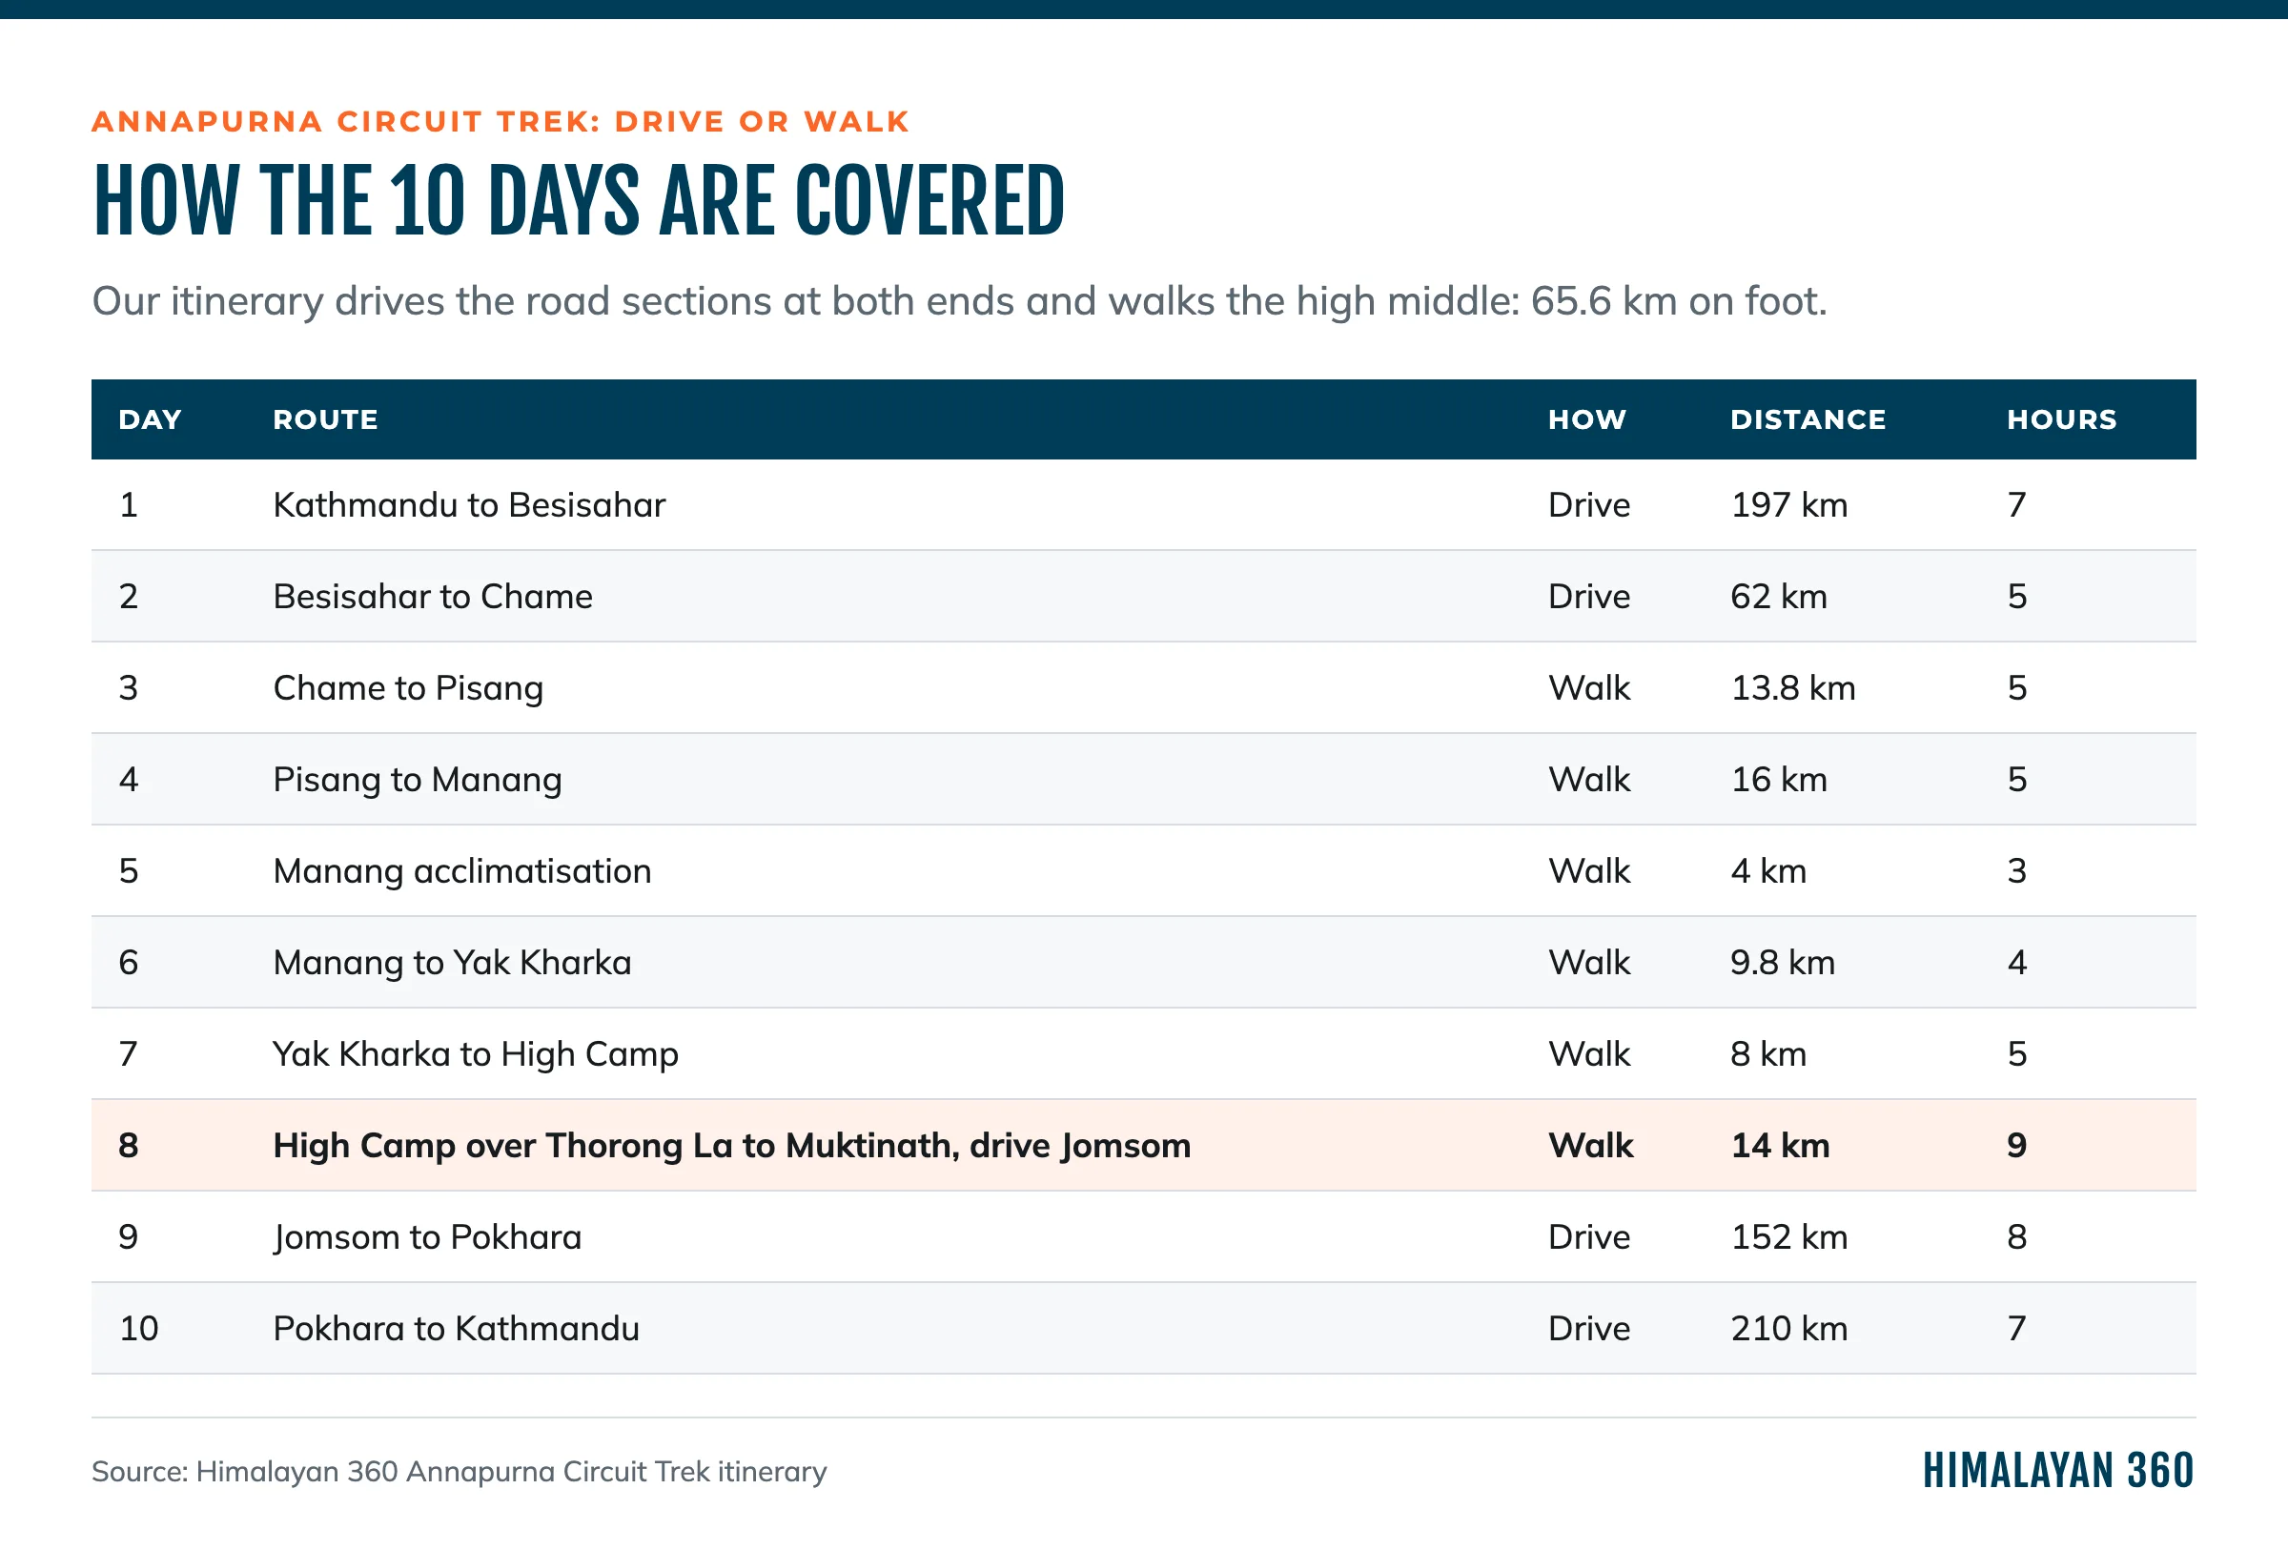Click the HOURS column header
Viewport: 2288px width, 1550px height.
point(2061,420)
